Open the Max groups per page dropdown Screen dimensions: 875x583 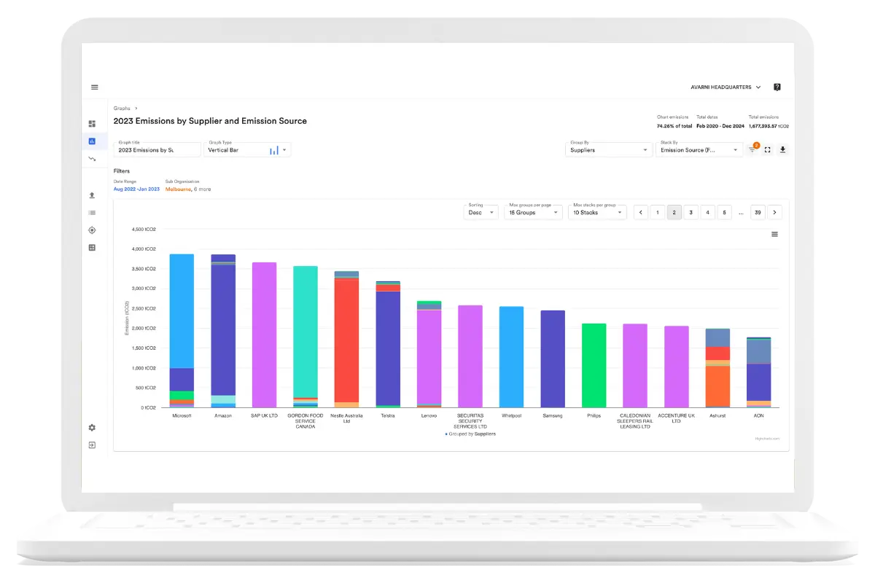tap(533, 212)
